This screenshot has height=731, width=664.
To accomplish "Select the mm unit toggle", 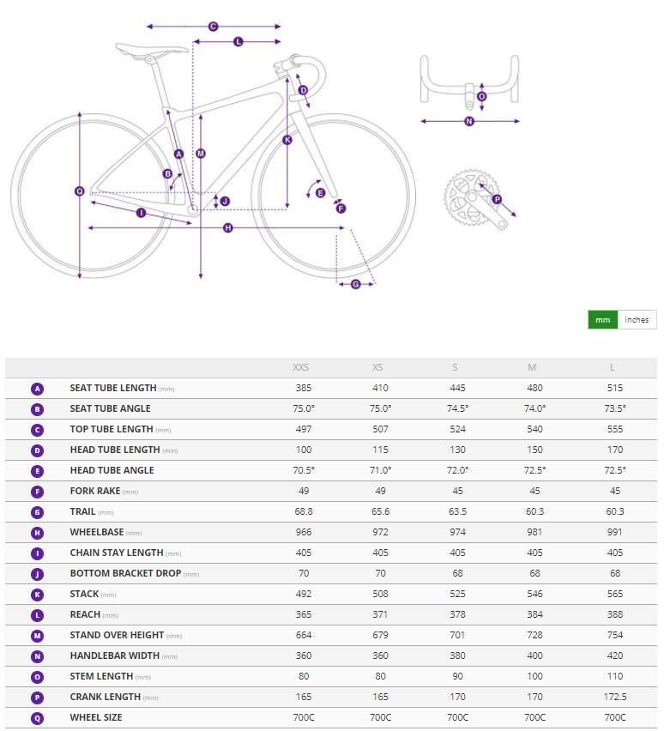I will (602, 320).
